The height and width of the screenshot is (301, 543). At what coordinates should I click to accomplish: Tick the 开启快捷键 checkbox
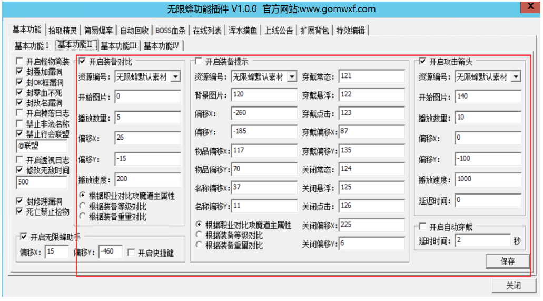pos(132,253)
